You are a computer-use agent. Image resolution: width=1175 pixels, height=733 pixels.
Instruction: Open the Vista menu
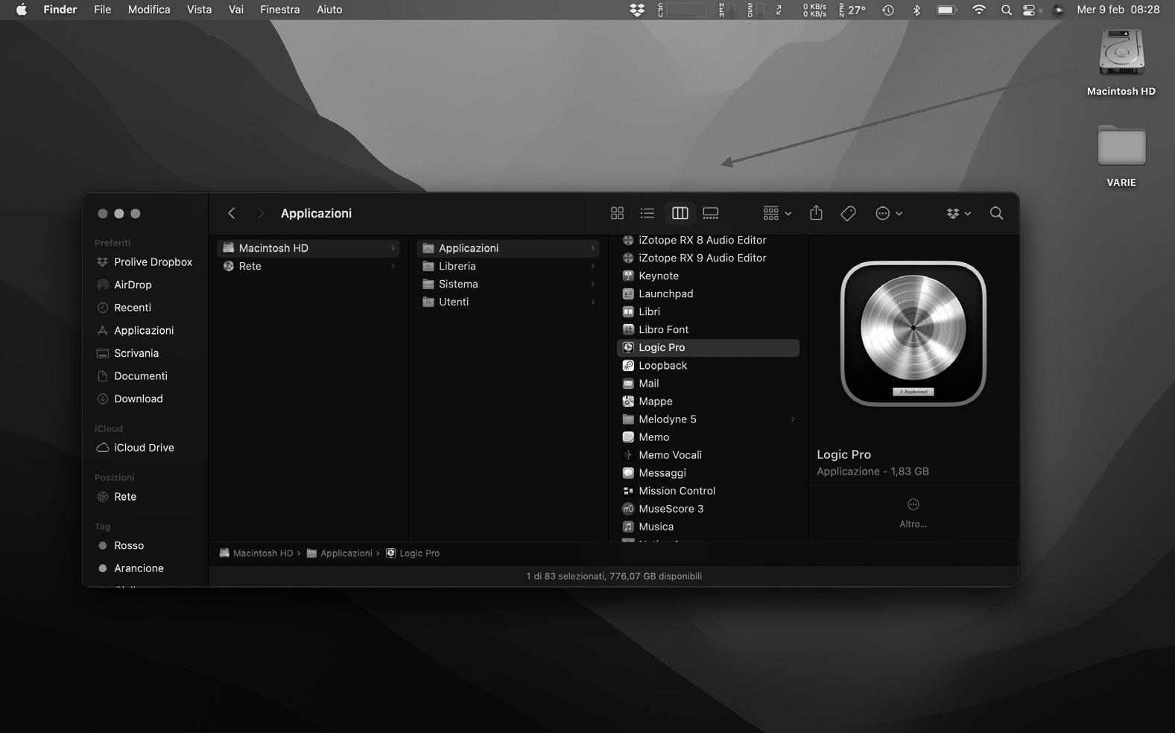(x=199, y=10)
